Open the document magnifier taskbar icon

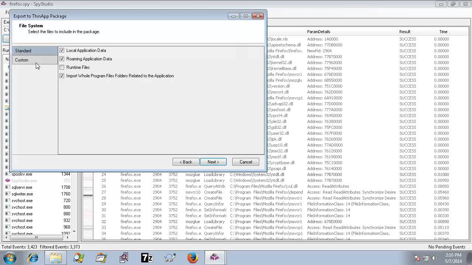coord(124,258)
